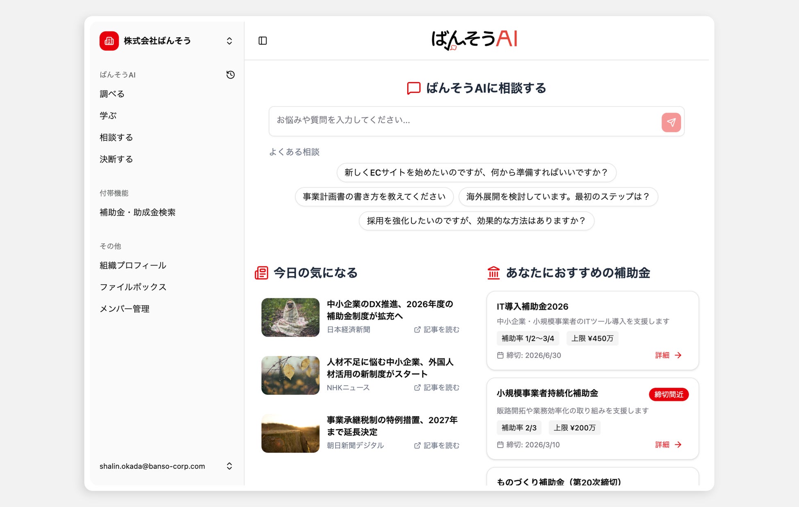Image resolution: width=799 pixels, height=507 pixels.
Task: Go to メンバー管理 in the sidebar
Action: tap(124, 309)
